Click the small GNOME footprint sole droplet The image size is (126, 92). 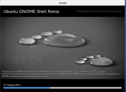(x=101, y=61)
